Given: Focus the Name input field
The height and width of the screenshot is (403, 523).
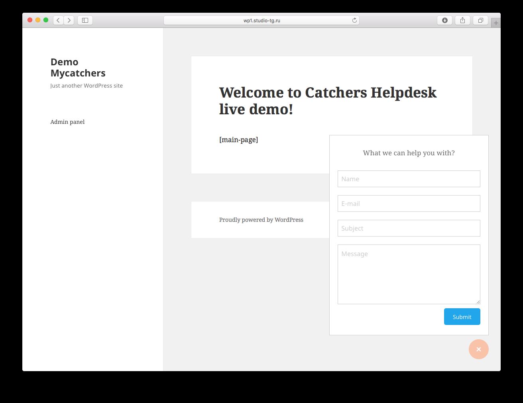Looking at the screenshot, I should coord(409,179).
